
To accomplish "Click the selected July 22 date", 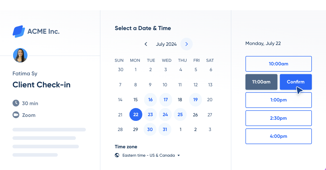I will coord(136,115).
